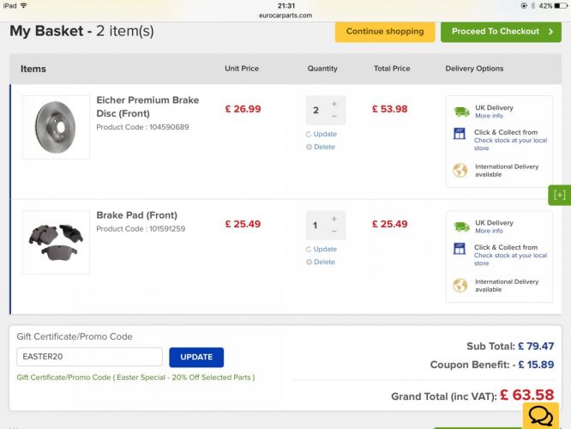Apply promo code with UPDATE button
This screenshot has width=571, height=429.
(x=196, y=357)
